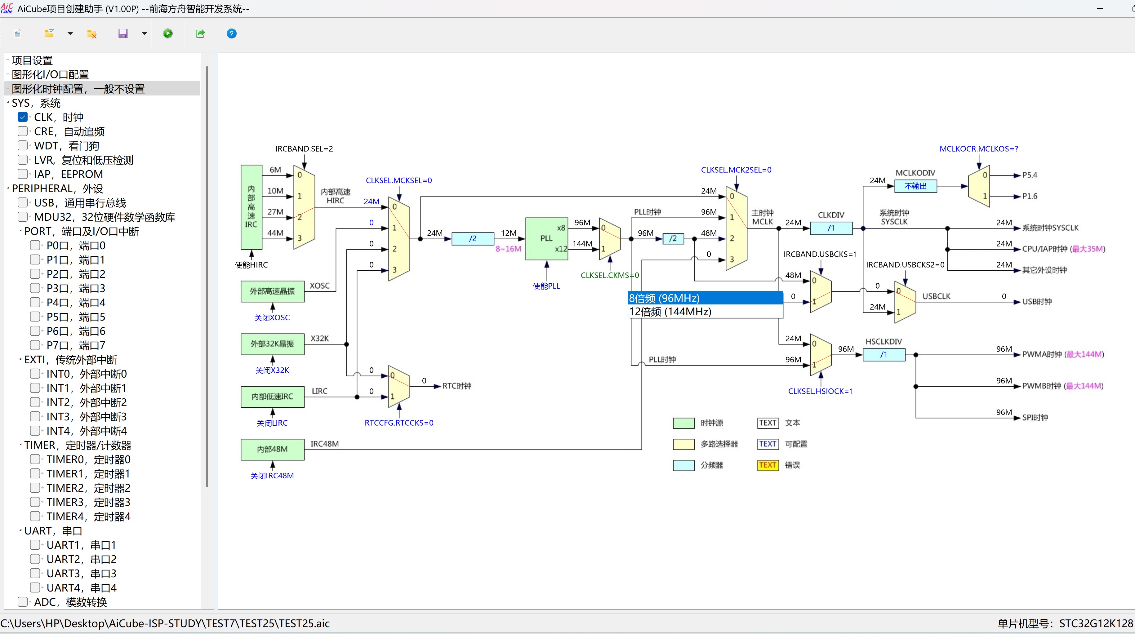Viewport: 1135px width, 634px height.
Task: Collapse the SYS 系统 tree node
Action: pyautogui.click(x=8, y=103)
